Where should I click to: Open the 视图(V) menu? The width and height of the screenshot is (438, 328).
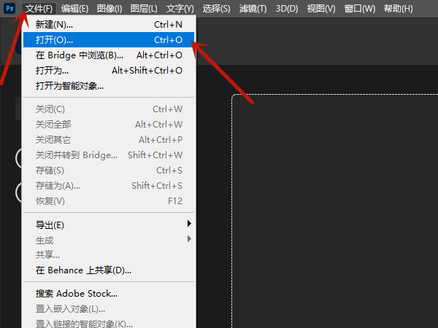[x=321, y=9]
